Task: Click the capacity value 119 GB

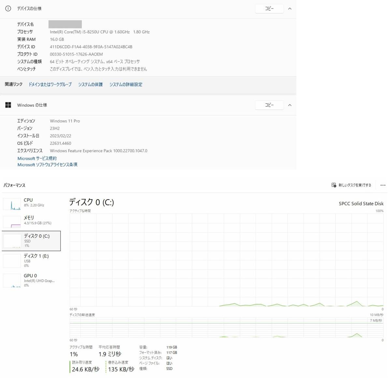Action: tap(172, 348)
